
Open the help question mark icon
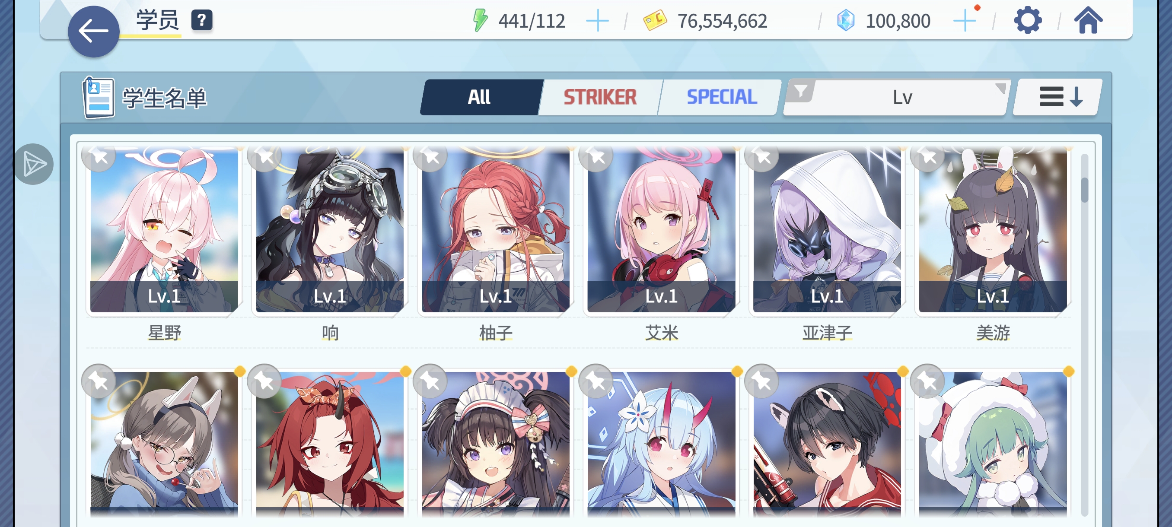pos(202,20)
